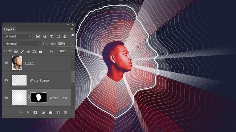The image size is (236, 132).
Task: Select the Head layer thumbnail
Action: 17,63
